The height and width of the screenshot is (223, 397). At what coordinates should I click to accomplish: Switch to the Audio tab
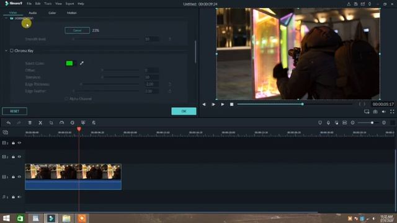[33, 12]
